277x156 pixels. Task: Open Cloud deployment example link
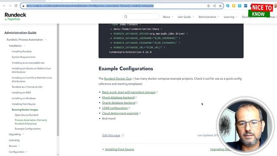[120, 113]
